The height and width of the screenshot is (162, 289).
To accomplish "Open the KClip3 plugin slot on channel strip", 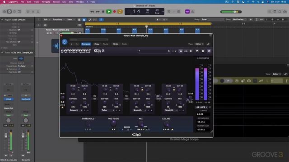I will point(8,99).
